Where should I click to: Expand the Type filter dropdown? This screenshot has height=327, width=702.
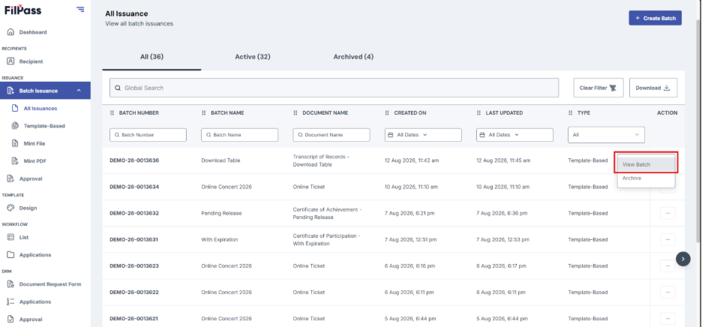(606, 135)
